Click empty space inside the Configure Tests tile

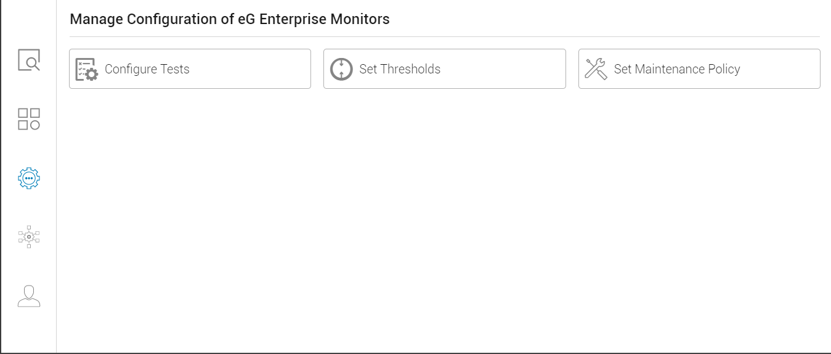click(253, 69)
